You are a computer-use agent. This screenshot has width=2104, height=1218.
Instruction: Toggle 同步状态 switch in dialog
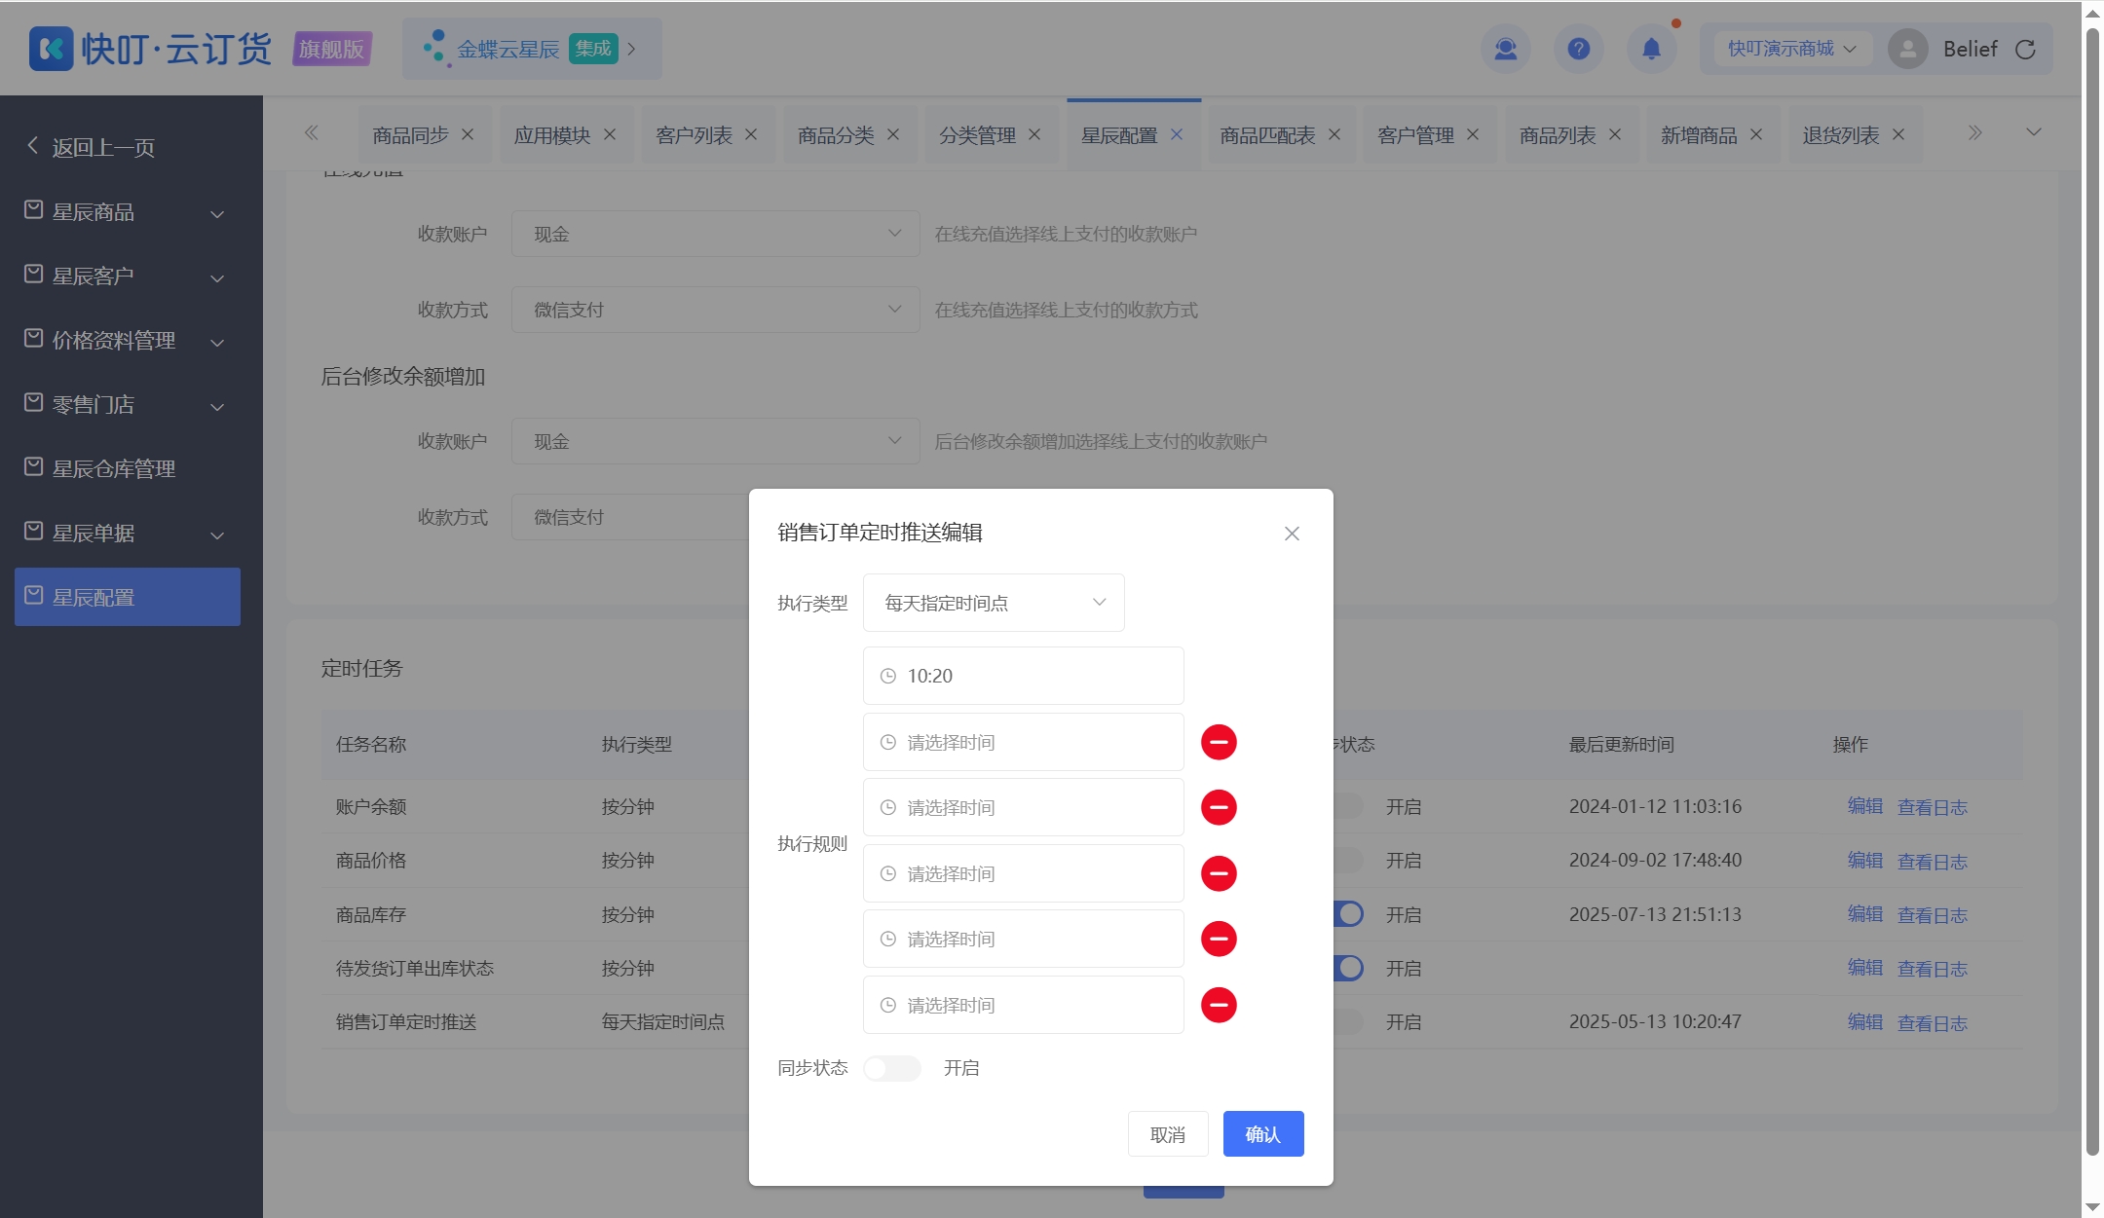pyautogui.click(x=892, y=1068)
